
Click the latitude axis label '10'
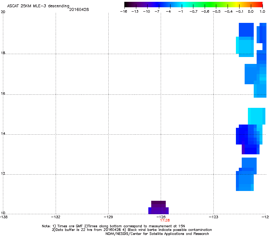[3, 213]
